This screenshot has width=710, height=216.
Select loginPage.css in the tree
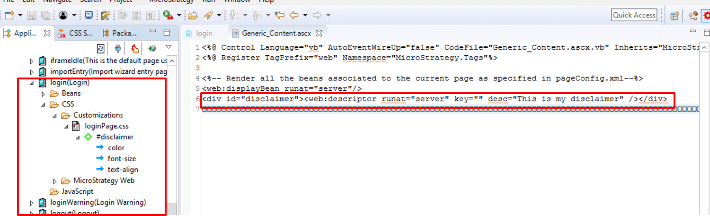pos(106,126)
